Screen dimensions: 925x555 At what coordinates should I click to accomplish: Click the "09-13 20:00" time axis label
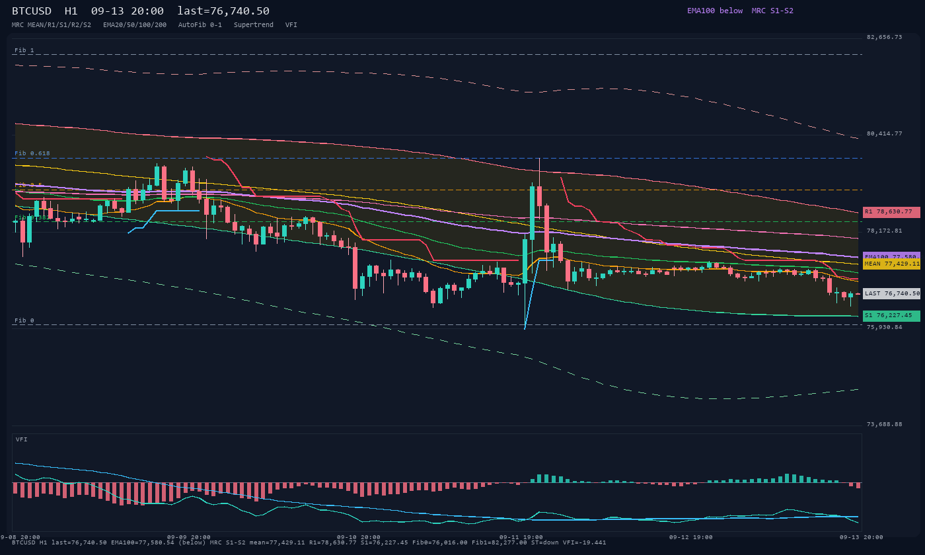point(861,537)
